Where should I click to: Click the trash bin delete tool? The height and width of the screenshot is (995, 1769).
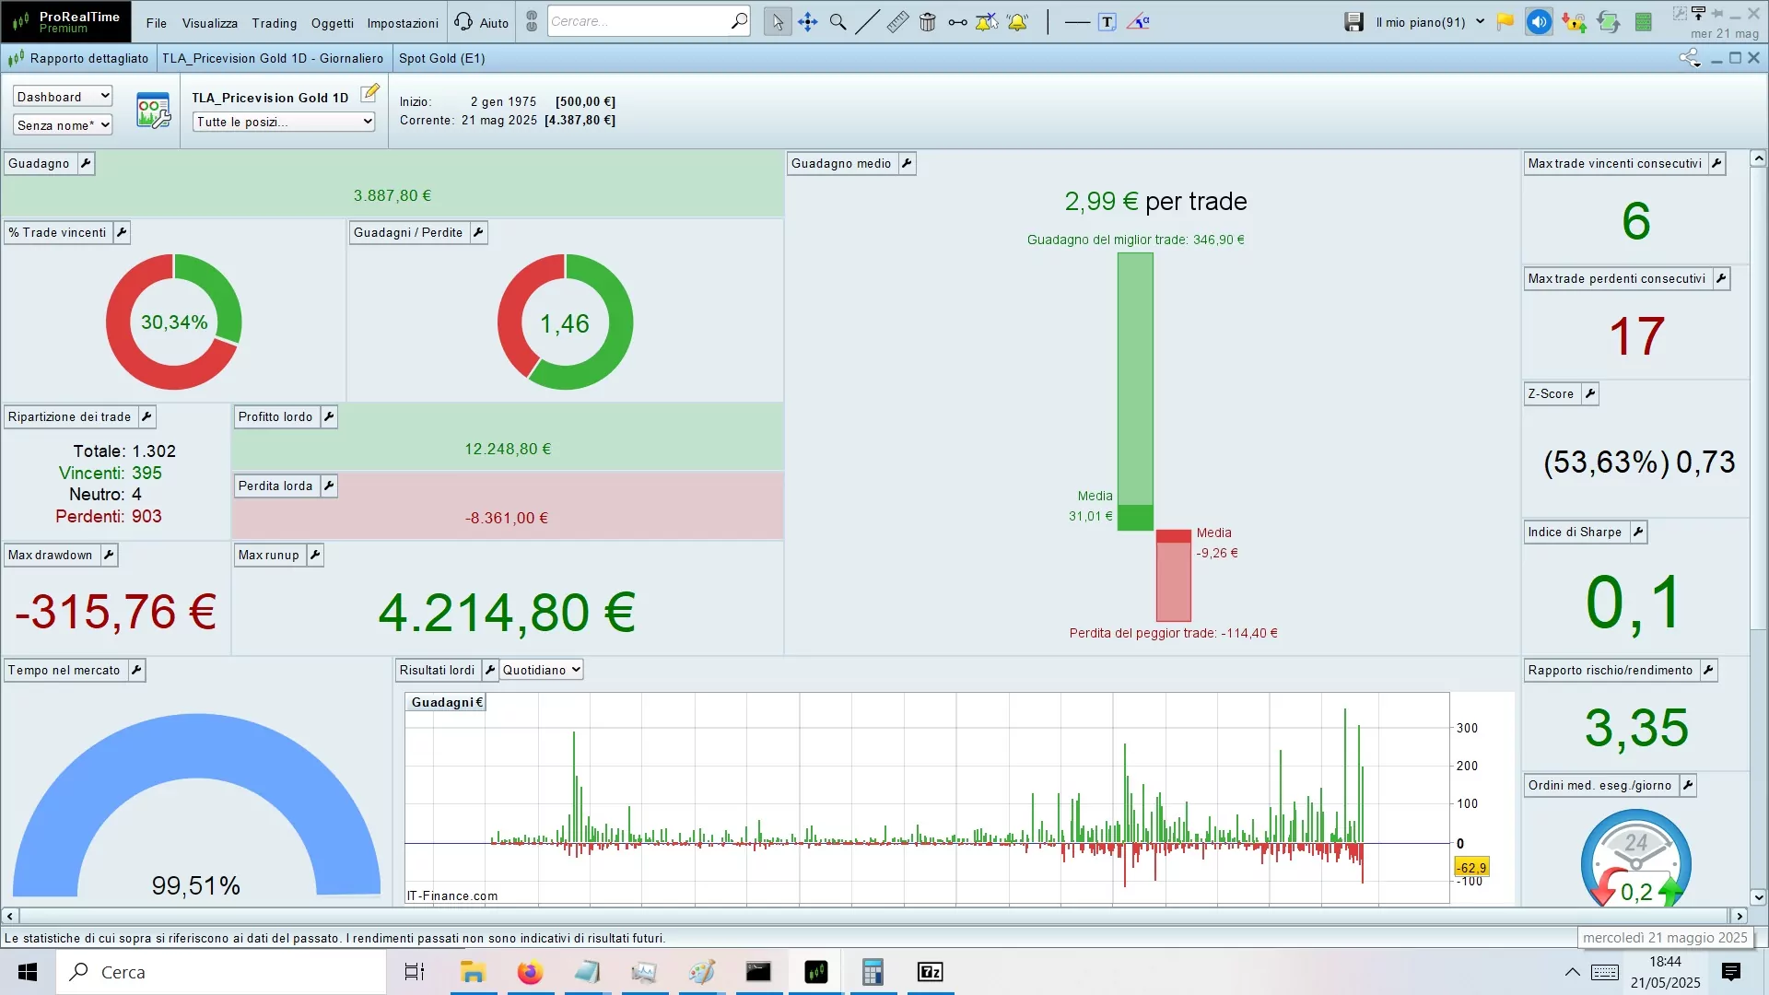(x=928, y=22)
